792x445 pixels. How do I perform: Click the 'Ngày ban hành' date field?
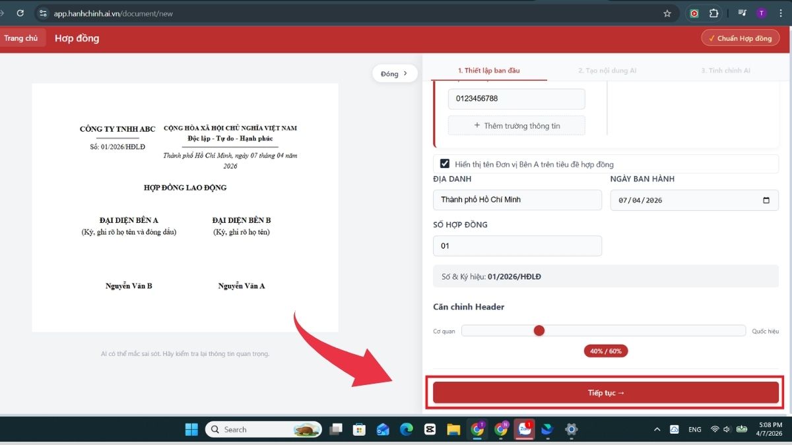coord(694,200)
